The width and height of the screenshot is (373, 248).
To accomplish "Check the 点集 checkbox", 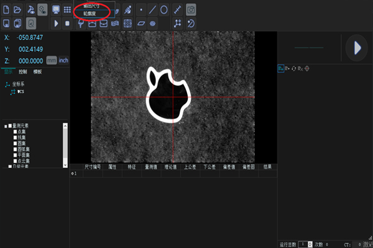I will point(15,131).
